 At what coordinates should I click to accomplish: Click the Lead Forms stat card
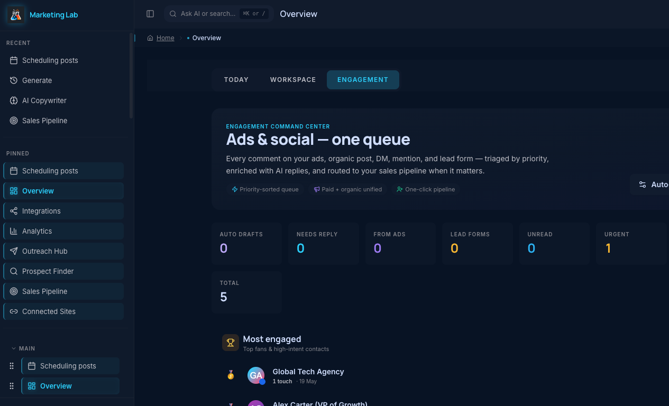[478, 244]
